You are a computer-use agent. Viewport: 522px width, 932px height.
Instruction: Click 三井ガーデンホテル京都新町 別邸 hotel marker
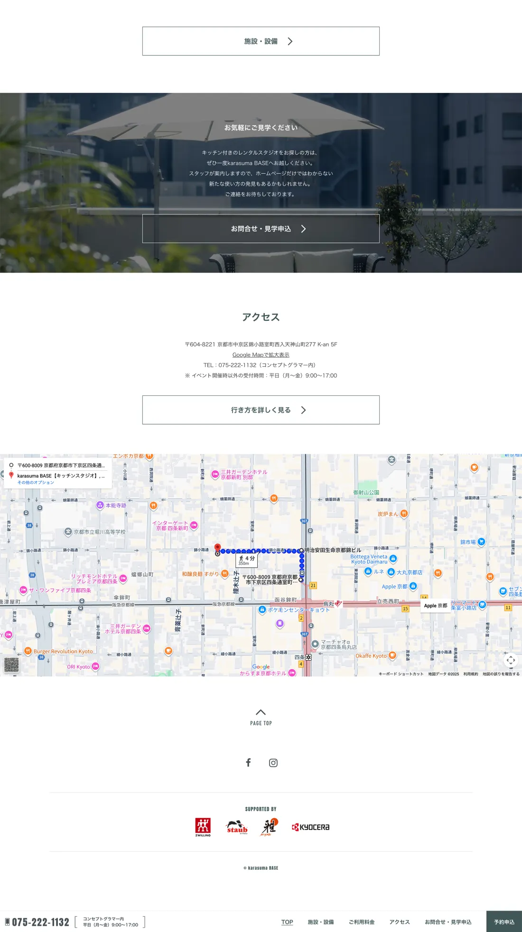(215, 475)
